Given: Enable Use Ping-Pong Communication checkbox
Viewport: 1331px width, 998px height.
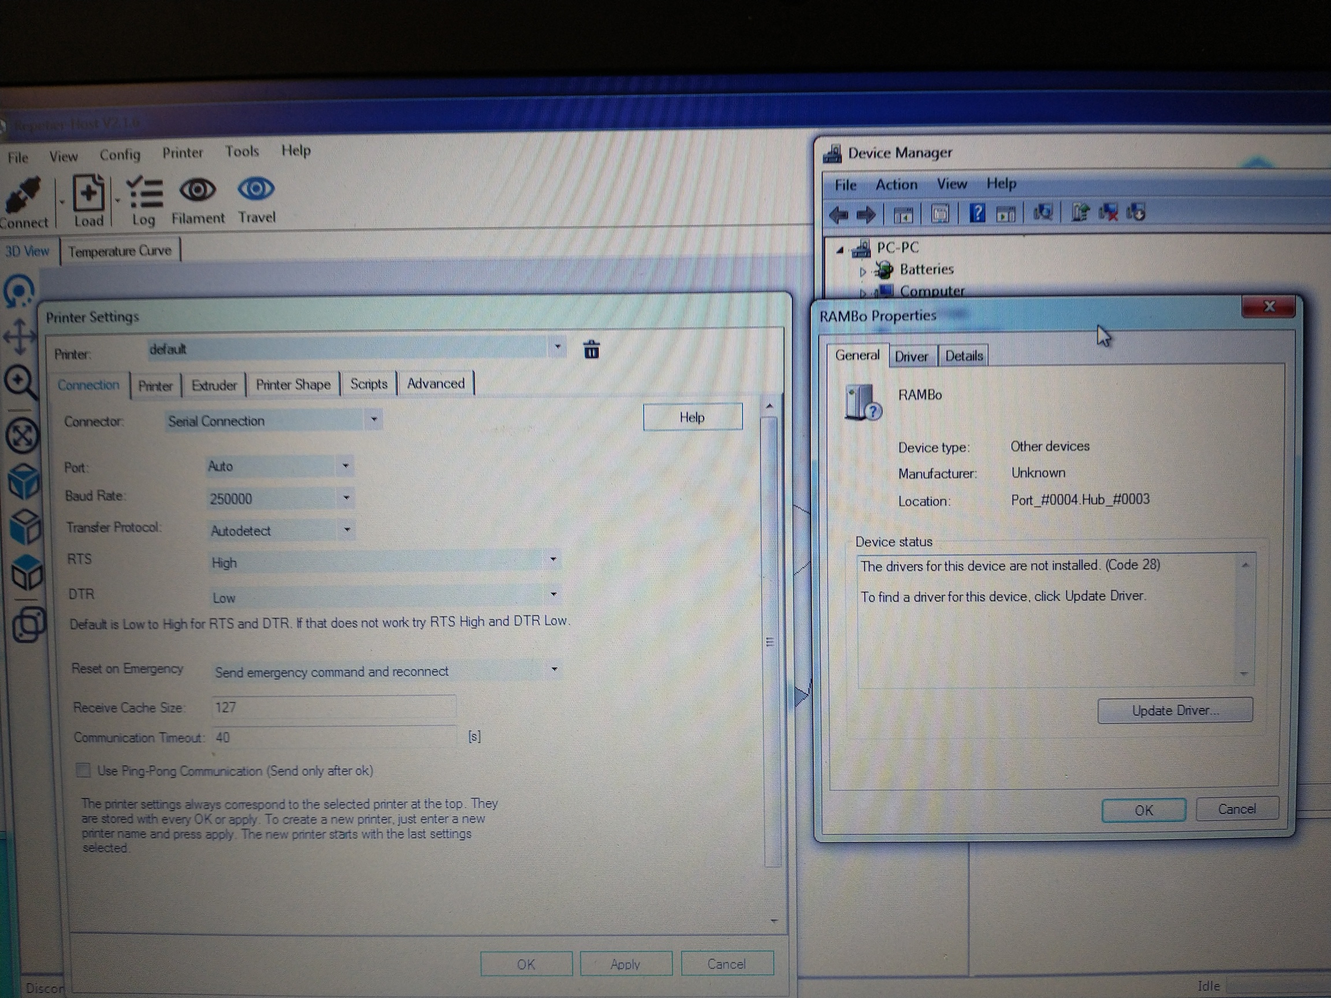Looking at the screenshot, I should point(83,770).
